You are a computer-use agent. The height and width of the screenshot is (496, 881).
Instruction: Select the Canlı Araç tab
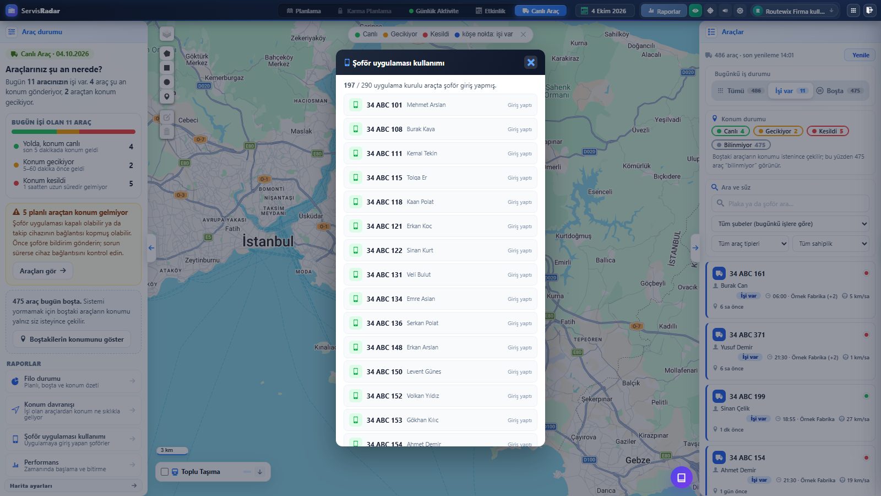pos(540,10)
